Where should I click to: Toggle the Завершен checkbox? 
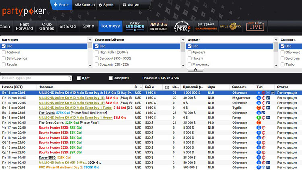click(x=111, y=78)
